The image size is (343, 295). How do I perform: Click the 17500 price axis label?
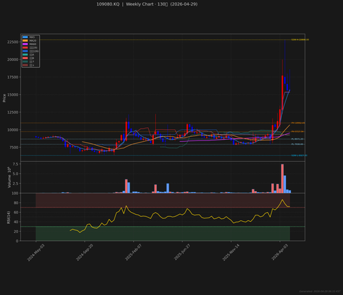coord(12,77)
